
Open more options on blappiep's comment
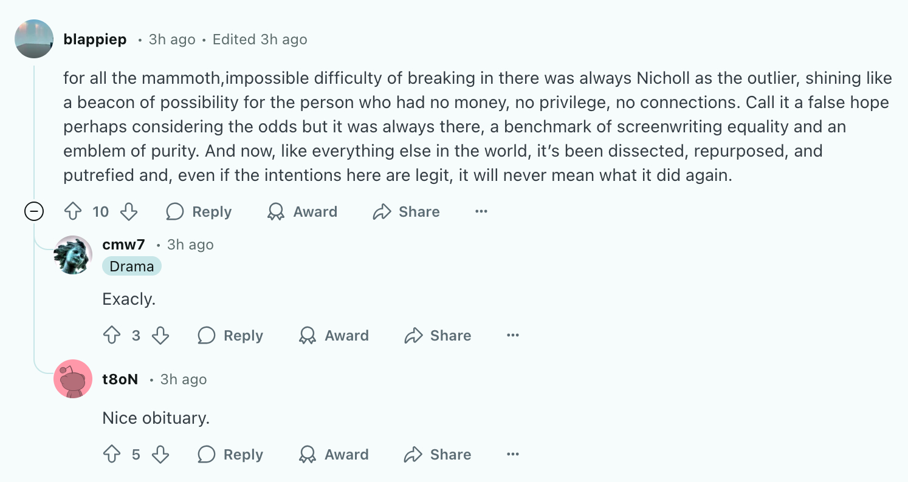click(x=481, y=212)
